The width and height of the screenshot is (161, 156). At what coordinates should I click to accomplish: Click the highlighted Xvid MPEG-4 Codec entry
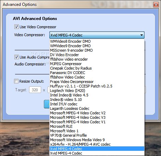point(97,149)
